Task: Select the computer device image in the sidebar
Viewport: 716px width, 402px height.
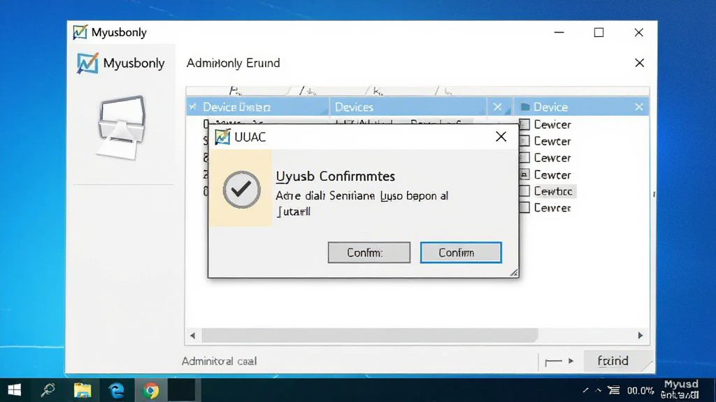Action: click(122, 127)
